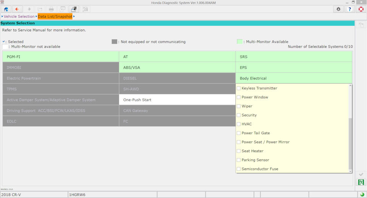Enable the Security checkbox

[x=239, y=115]
